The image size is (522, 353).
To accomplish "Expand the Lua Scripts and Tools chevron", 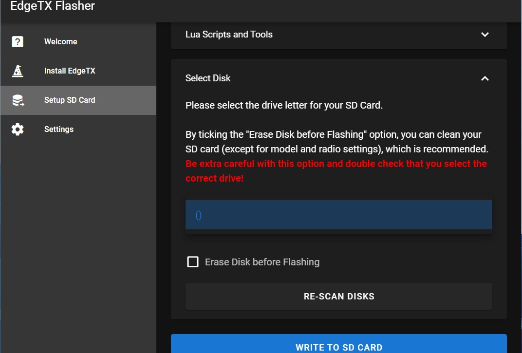I will coord(485,35).
